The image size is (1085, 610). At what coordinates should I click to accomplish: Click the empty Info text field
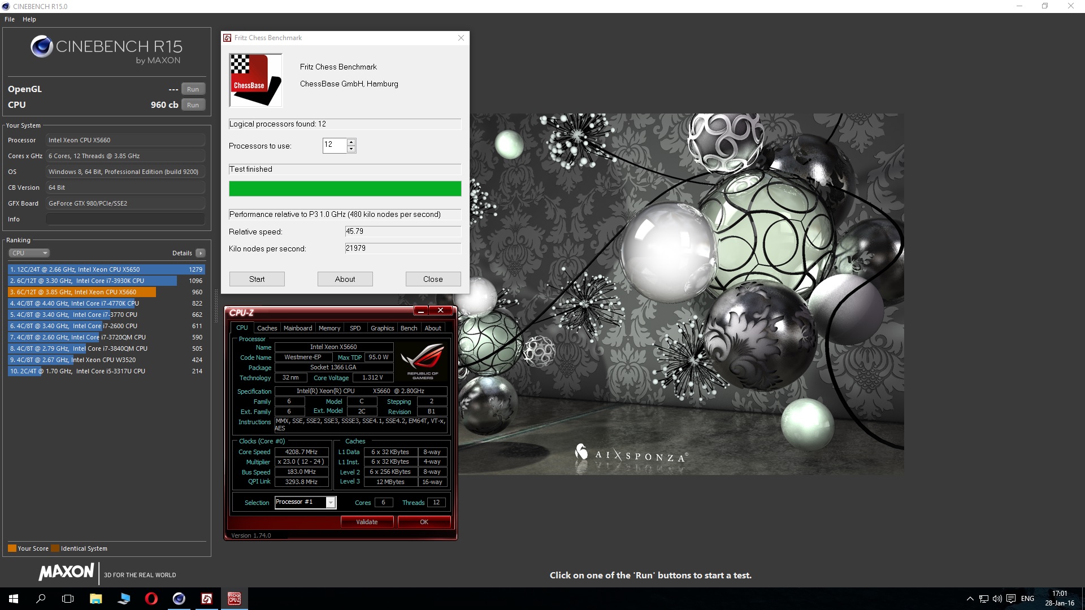pyautogui.click(x=125, y=219)
